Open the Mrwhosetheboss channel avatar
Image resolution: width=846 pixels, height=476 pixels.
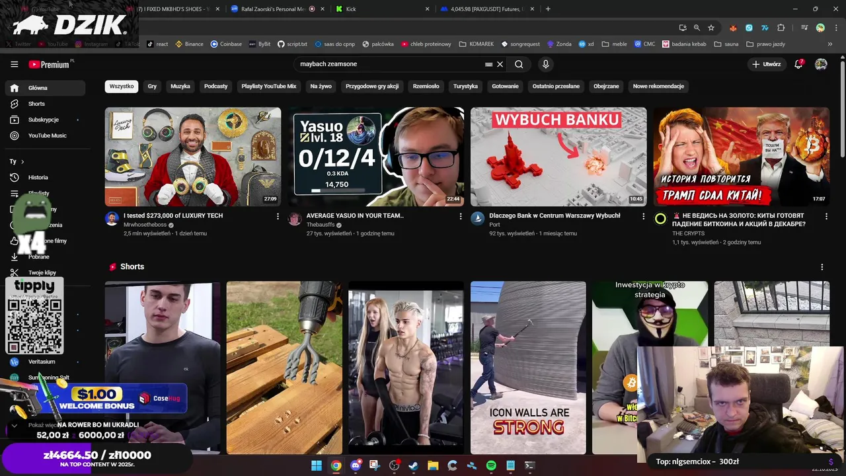(x=112, y=219)
